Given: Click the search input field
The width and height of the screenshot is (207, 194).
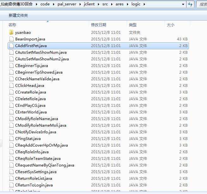Looking at the screenshot, I should tap(202, 4).
